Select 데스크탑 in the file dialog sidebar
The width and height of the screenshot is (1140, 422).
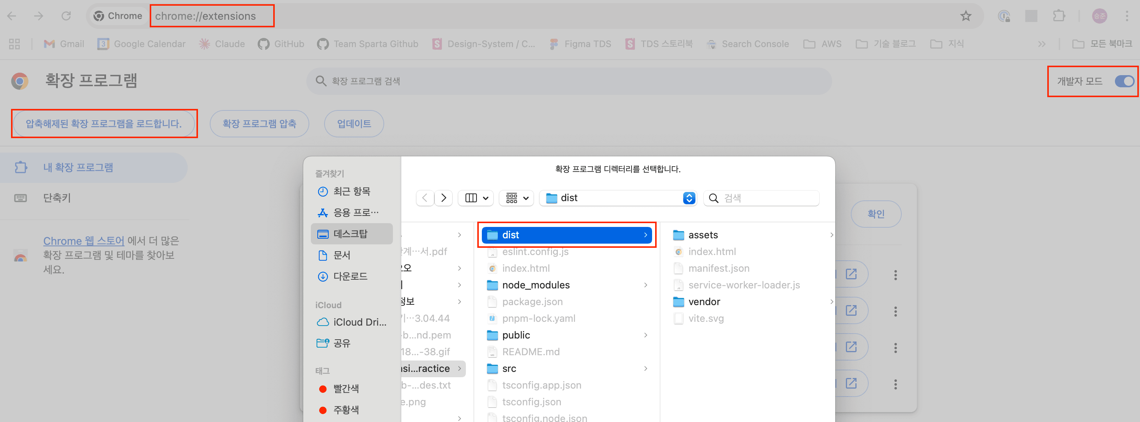(x=350, y=234)
